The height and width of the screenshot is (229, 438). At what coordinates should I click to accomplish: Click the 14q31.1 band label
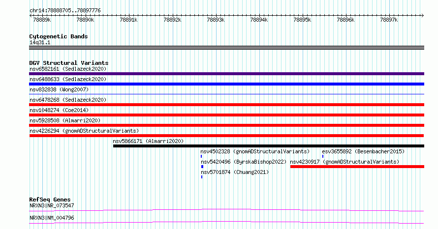(x=40, y=43)
